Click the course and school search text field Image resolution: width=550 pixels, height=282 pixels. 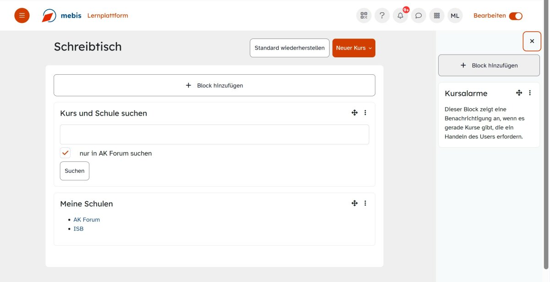214,135
